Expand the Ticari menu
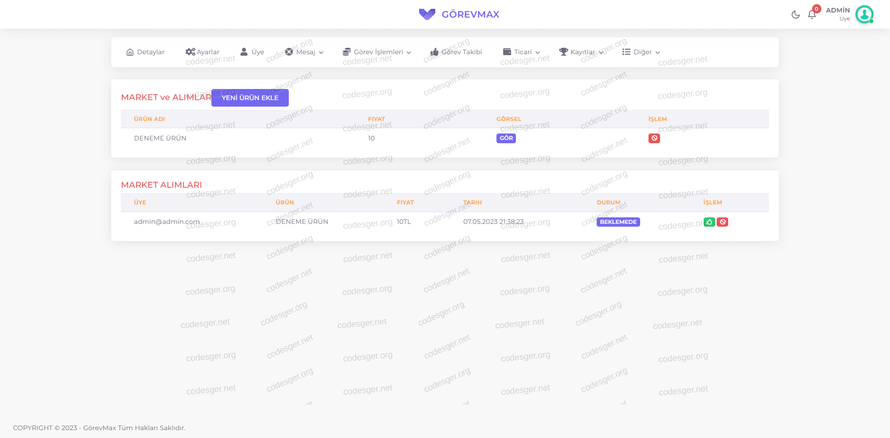 [x=521, y=52]
